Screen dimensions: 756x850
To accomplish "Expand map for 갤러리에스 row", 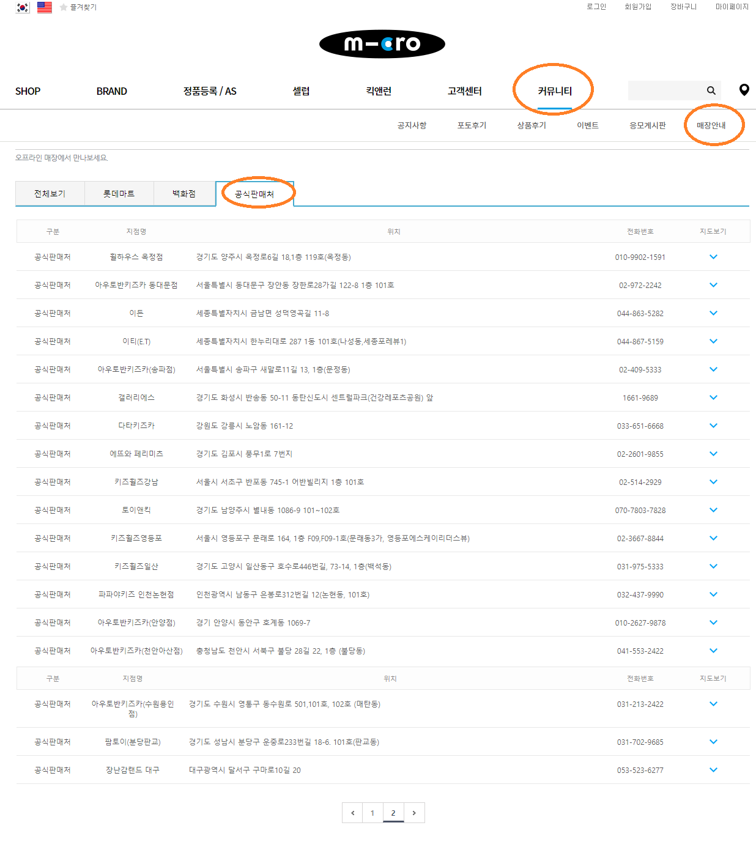I will click(x=713, y=397).
